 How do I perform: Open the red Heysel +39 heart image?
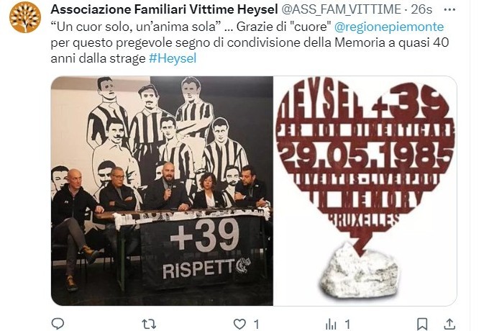coord(365,191)
